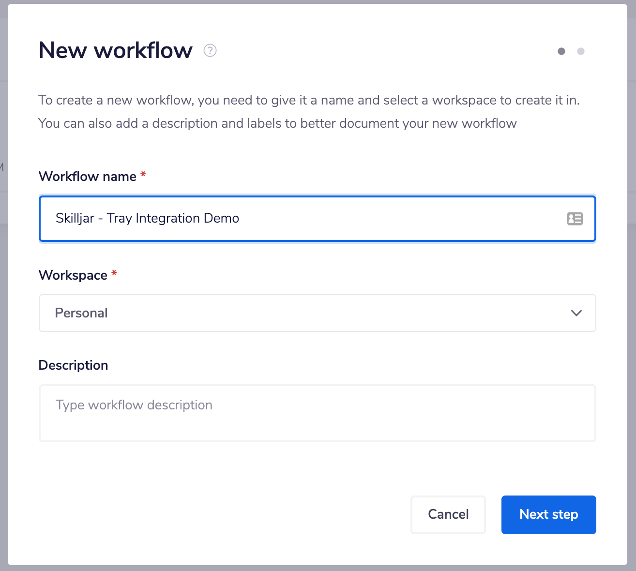Viewport: 636px width, 571px height.
Task: Click the Workflow name field label
Action: tap(88, 176)
